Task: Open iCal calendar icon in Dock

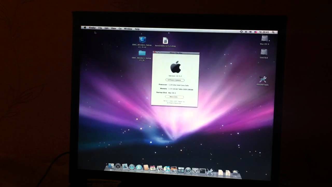Action: [x=153, y=168]
